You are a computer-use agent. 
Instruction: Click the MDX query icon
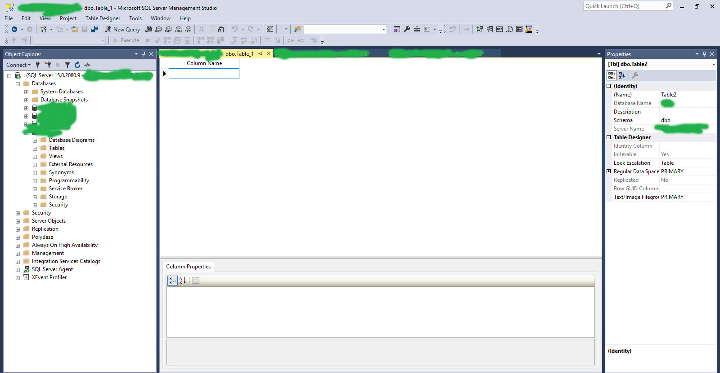[158, 29]
